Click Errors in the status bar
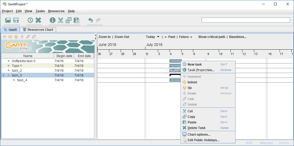This screenshot has height=146, width=294. (284, 143)
